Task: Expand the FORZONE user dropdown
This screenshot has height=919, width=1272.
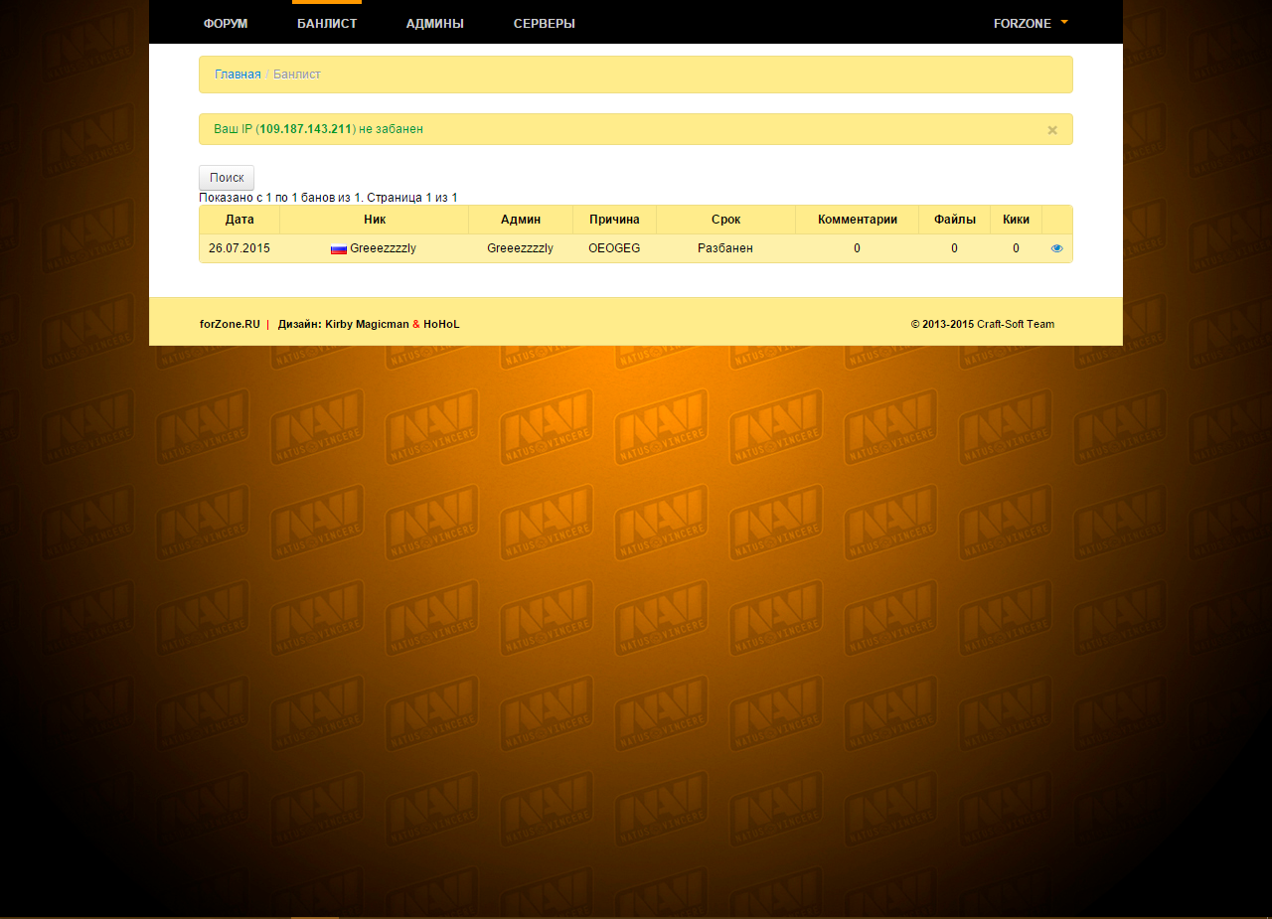Action: pyautogui.click(x=1031, y=23)
